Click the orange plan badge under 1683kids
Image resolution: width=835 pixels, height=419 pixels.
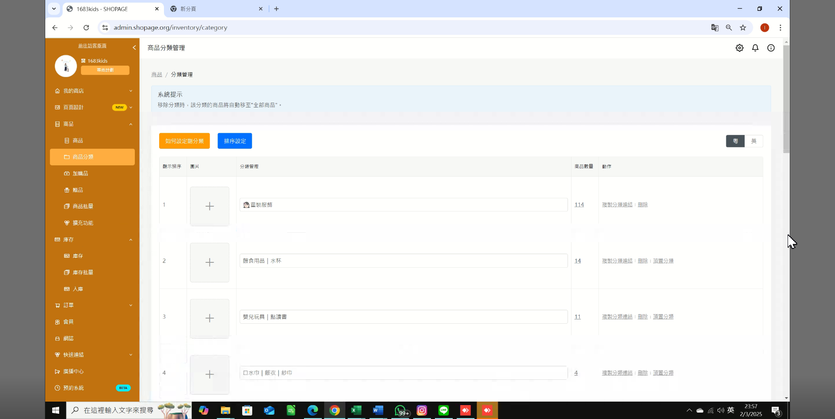click(x=105, y=70)
